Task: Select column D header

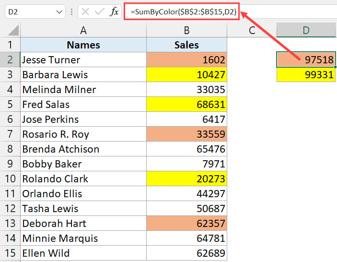Action: click(x=306, y=31)
